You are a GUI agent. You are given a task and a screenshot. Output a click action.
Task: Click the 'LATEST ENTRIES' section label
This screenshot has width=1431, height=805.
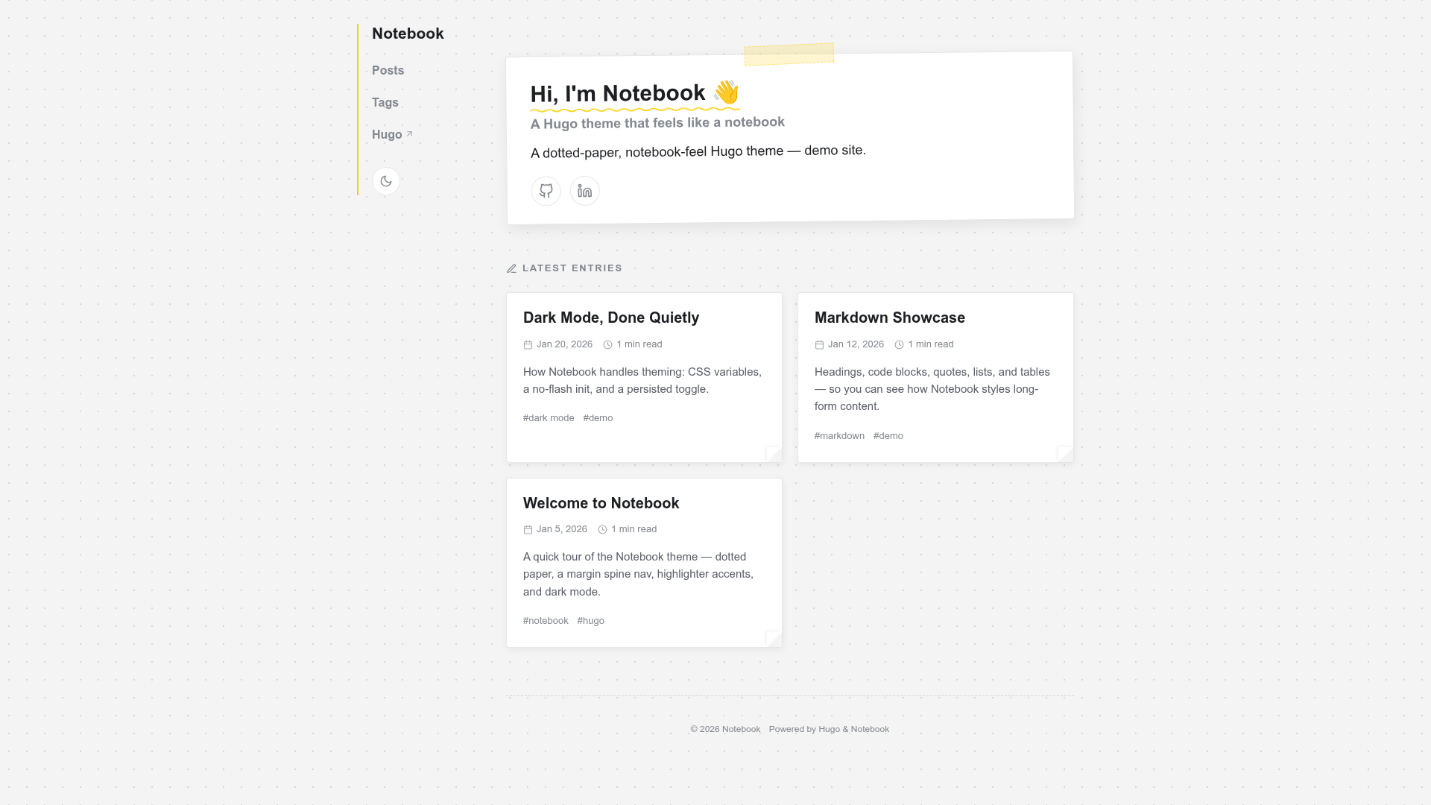coord(572,268)
